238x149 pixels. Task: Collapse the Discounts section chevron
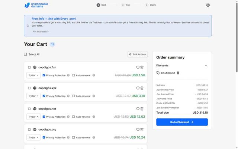click(x=206, y=66)
